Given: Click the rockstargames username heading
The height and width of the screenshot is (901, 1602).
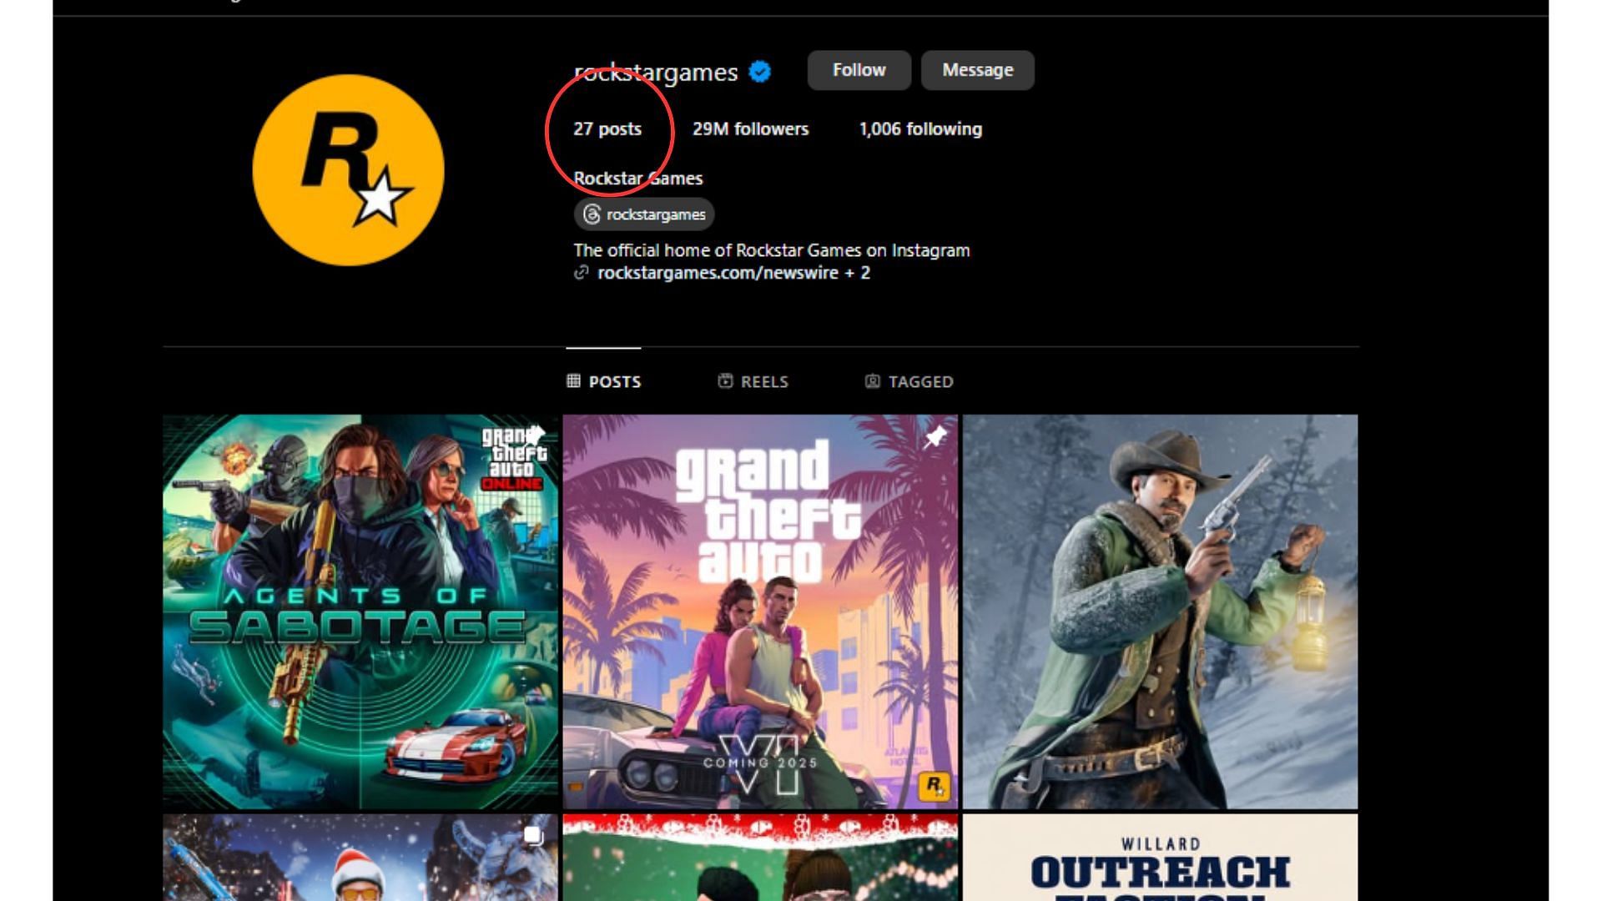Looking at the screenshot, I should pos(656,73).
